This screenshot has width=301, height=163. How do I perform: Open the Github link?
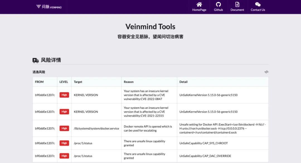[218, 10]
